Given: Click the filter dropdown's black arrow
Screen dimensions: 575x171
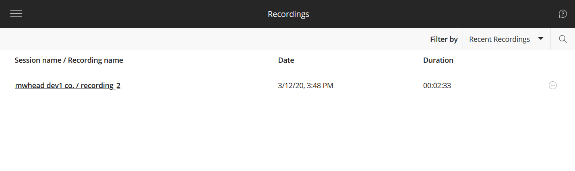Looking at the screenshot, I should 541,39.
